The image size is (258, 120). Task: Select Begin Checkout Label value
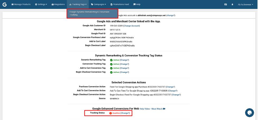[122, 46]
